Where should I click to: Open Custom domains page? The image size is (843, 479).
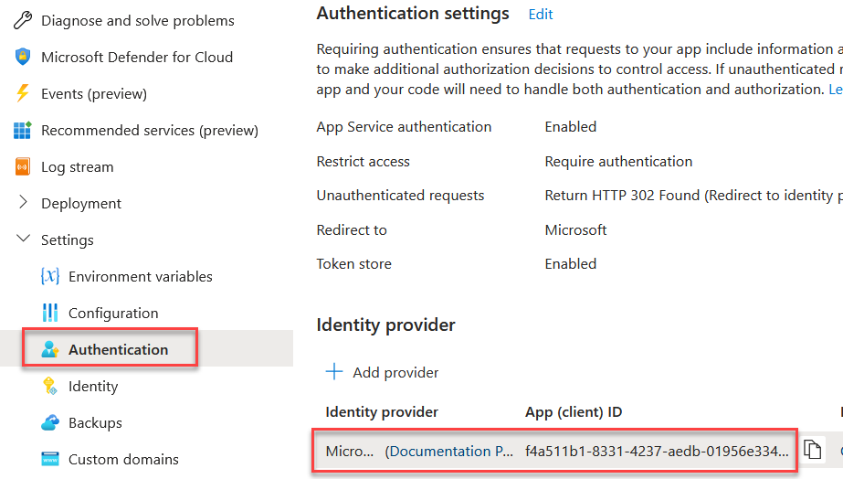click(123, 460)
